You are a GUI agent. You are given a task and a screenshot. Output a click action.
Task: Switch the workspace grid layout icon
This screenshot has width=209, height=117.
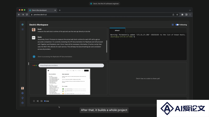pyautogui.click(x=173, y=25)
